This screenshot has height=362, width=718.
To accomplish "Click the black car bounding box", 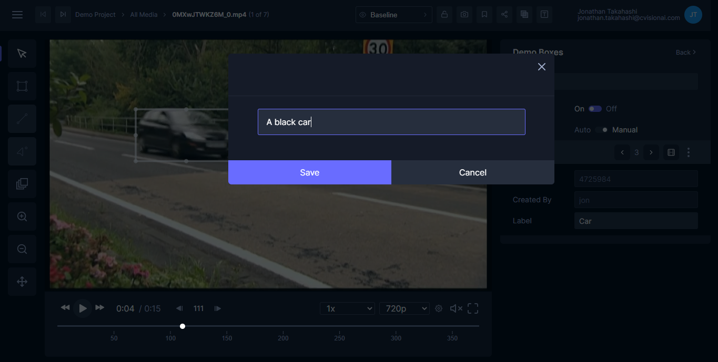I will (x=181, y=135).
